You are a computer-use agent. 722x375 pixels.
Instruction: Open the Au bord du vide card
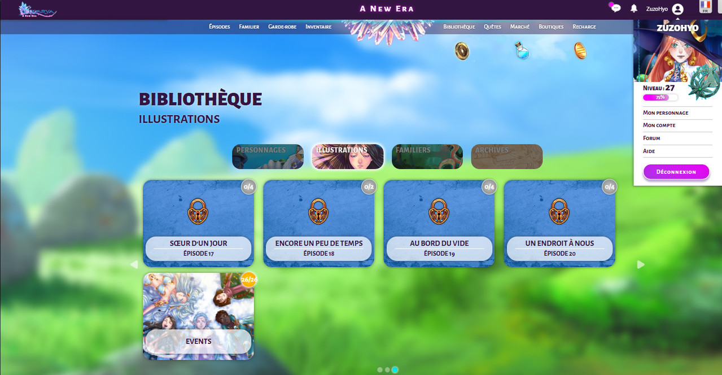coord(439,224)
